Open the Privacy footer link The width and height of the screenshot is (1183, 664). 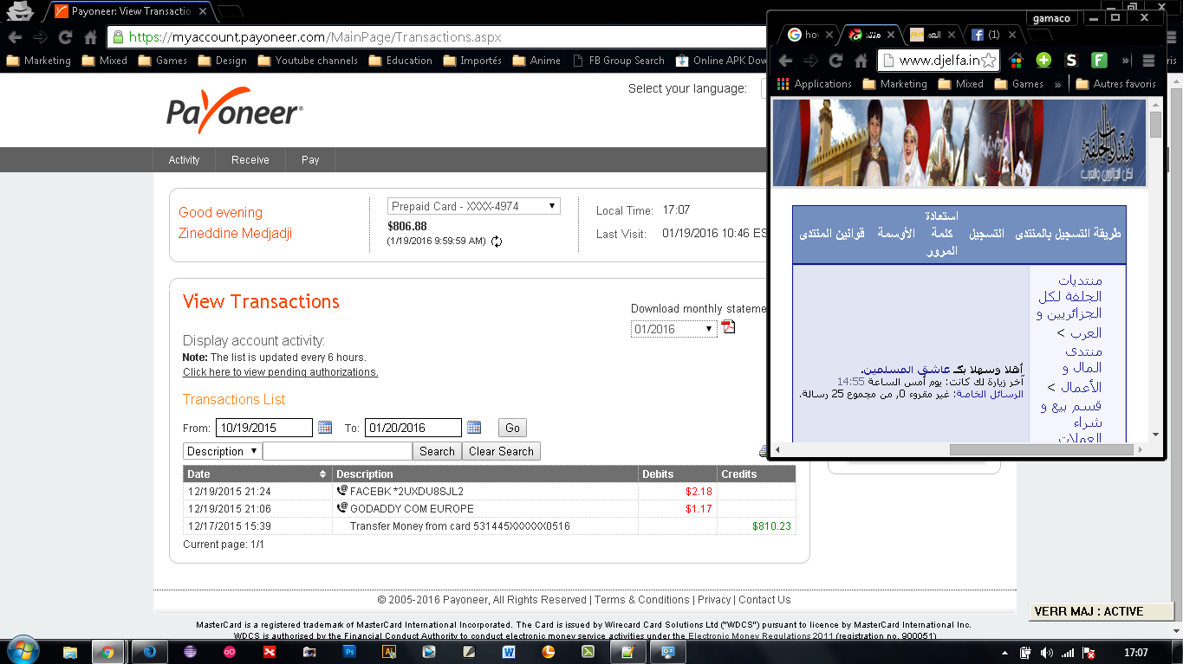(x=714, y=599)
